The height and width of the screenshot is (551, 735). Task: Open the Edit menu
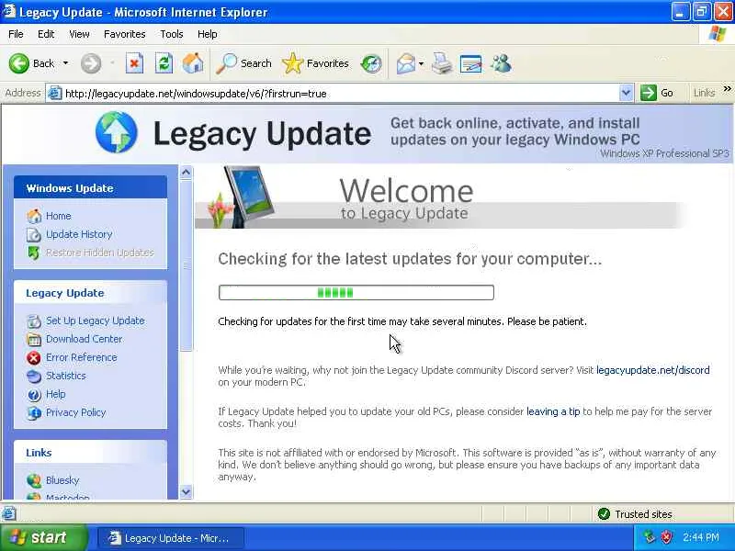(x=46, y=34)
